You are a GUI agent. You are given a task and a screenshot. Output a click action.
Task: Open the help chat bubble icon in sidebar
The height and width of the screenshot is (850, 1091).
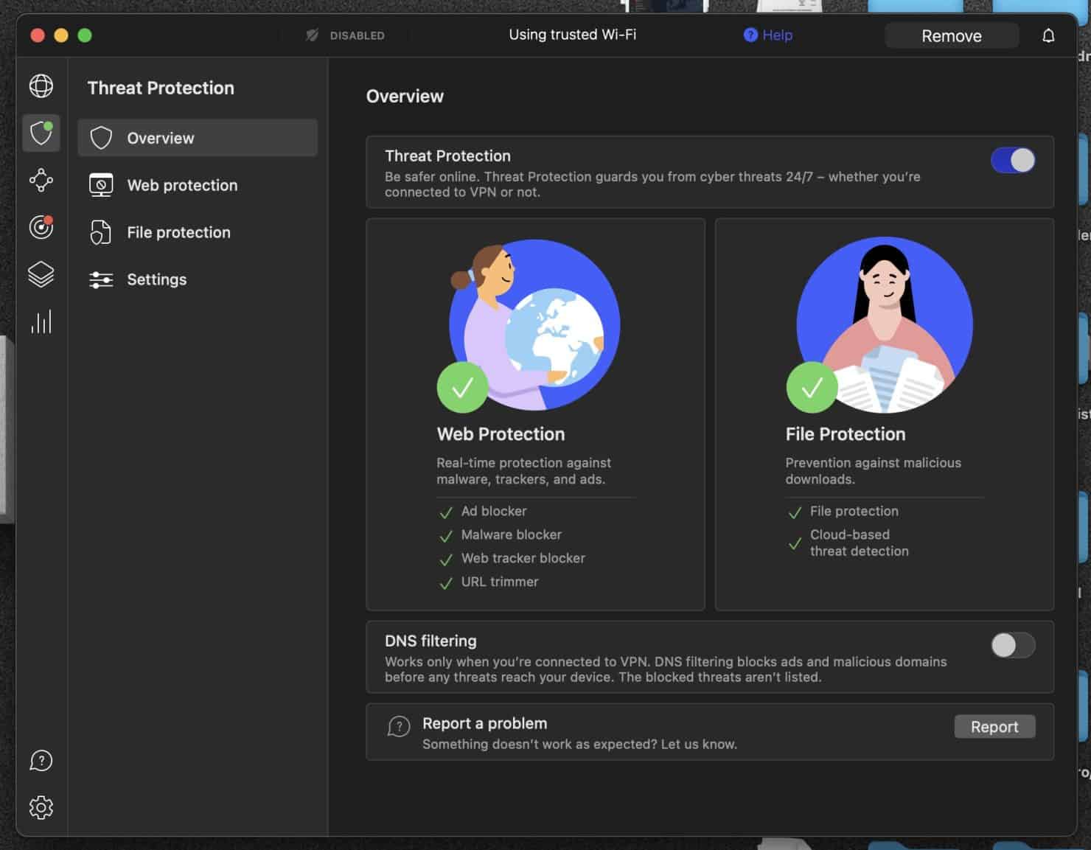(41, 760)
